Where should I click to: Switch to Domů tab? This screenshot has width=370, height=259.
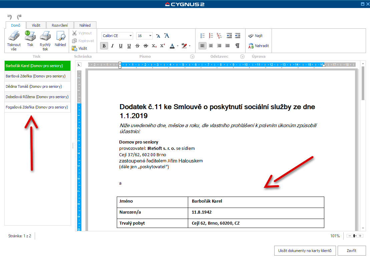coord(16,25)
